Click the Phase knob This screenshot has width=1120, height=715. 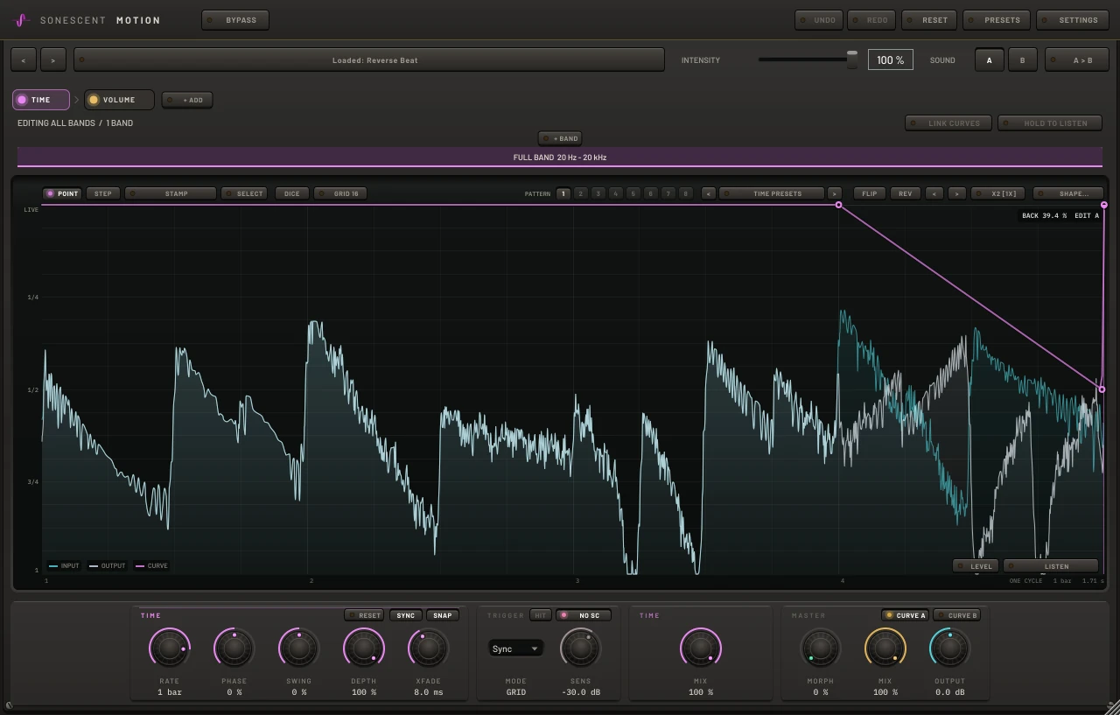[x=234, y=648]
